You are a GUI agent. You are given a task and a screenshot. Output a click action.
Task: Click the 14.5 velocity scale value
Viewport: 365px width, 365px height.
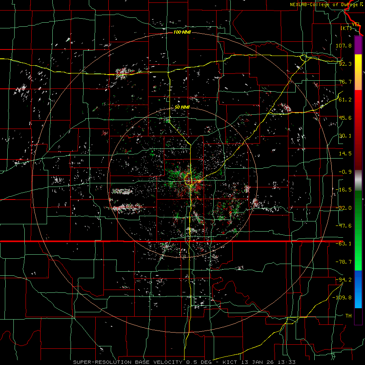coord(345,154)
